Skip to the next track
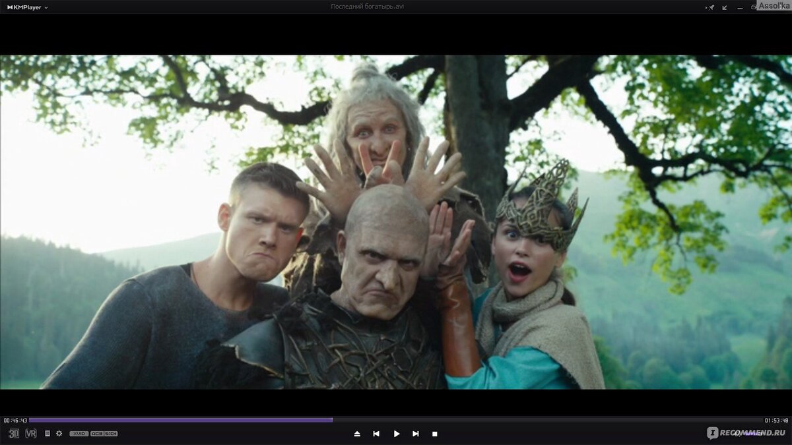The width and height of the screenshot is (792, 445). tap(415, 434)
